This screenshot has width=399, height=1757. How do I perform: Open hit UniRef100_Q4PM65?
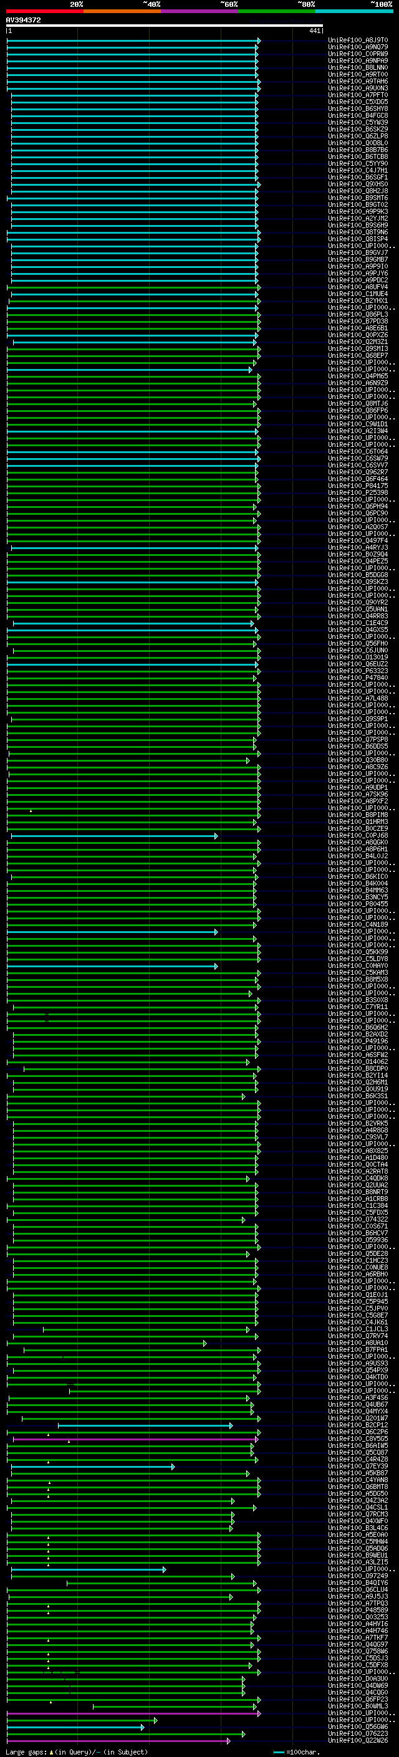point(358,376)
